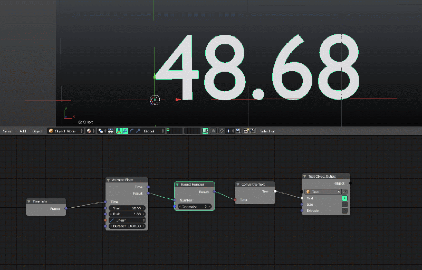Open the Linear interpolation dropdown
422x270 pixels.
[127, 220]
